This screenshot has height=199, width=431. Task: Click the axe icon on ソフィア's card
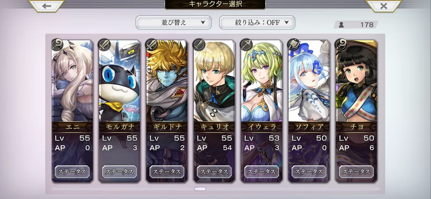tap(294, 44)
